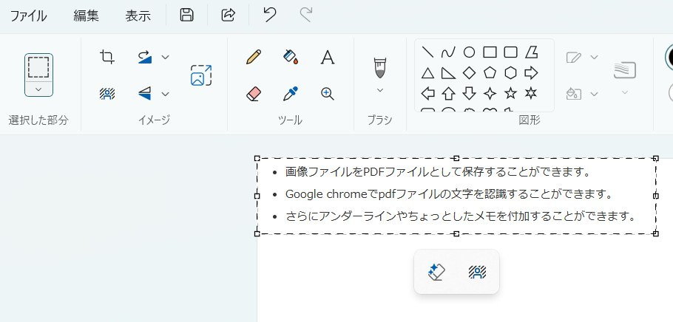
Task: Click generative erase in floating toolbar
Action: point(436,273)
